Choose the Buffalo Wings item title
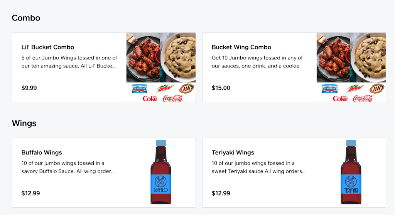 click(42, 152)
